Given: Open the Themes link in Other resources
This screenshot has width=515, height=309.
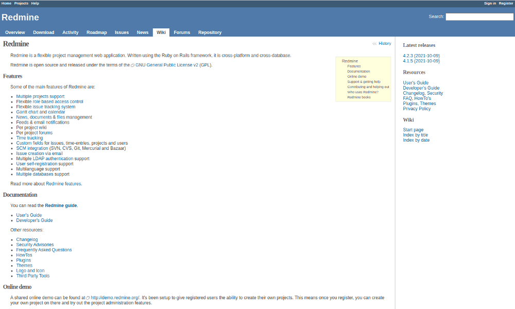Looking at the screenshot, I should [x=24, y=266].
